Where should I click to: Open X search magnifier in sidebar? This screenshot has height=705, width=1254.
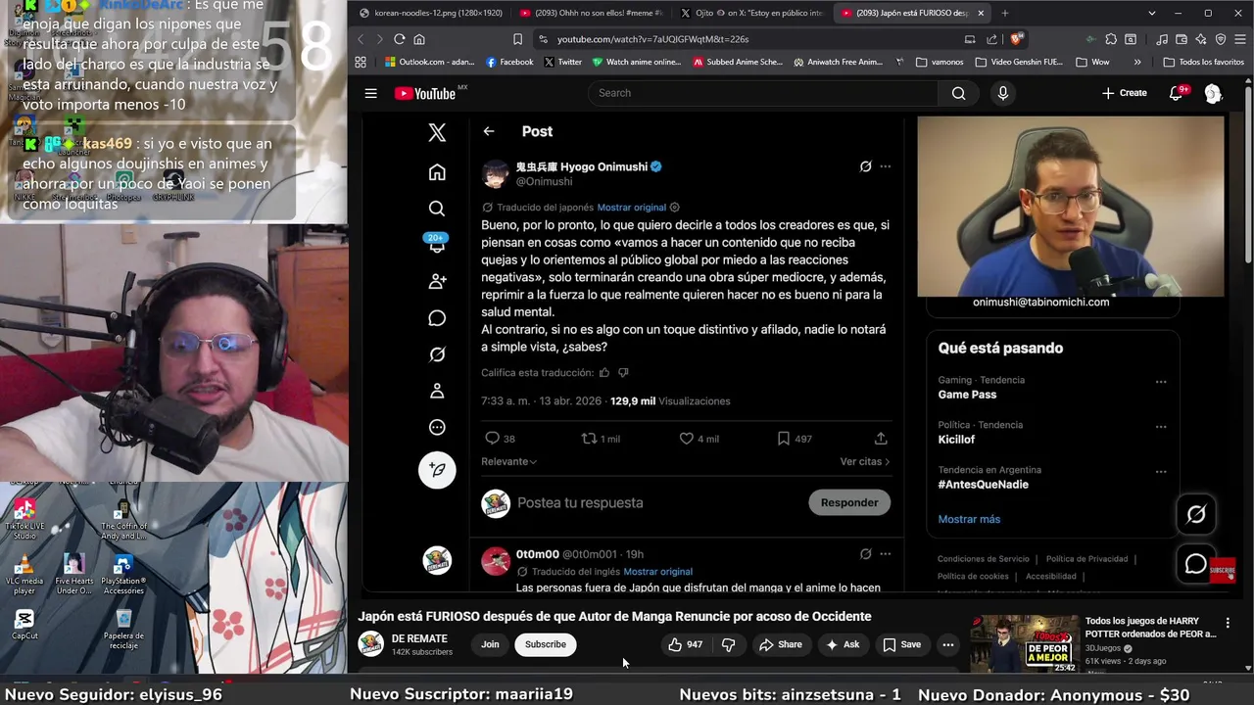(437, 209)
